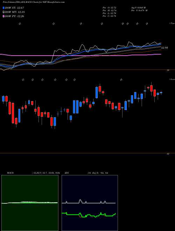Click the '<-Tops' label at right edge
175x231 pixels.
point(172,23)
